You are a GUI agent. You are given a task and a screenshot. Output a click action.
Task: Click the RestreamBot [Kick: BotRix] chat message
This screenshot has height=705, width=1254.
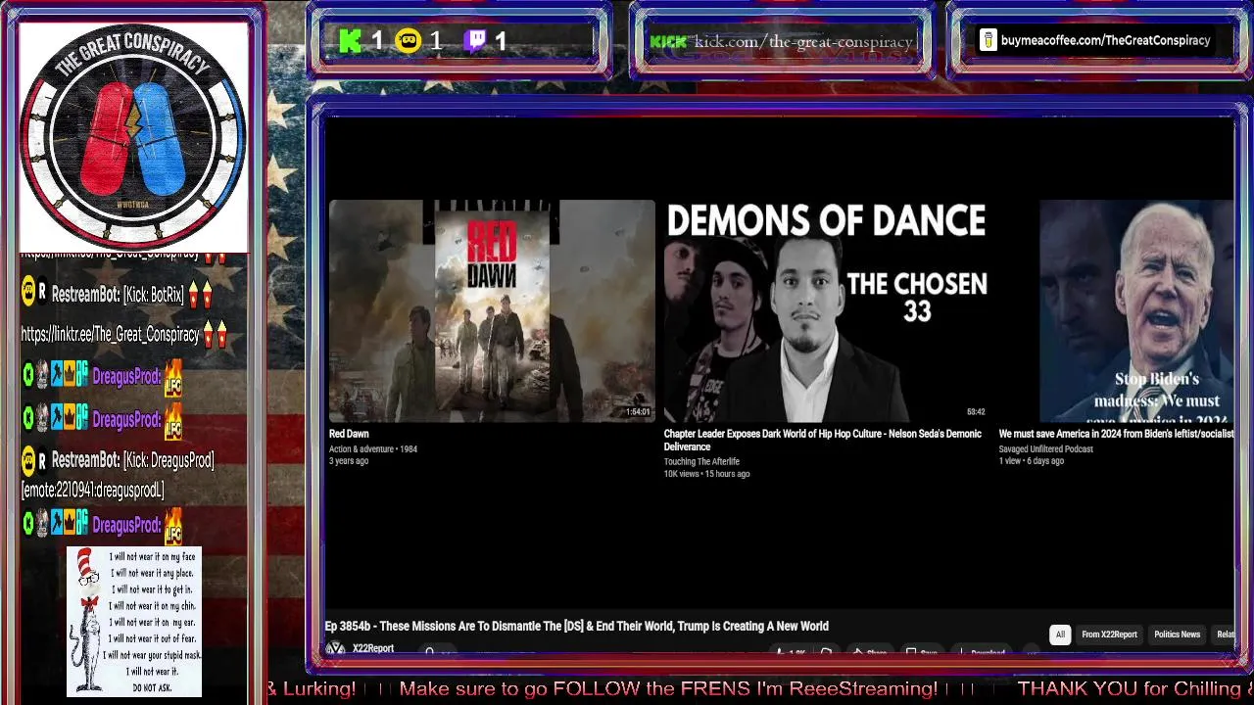[117, 294]
